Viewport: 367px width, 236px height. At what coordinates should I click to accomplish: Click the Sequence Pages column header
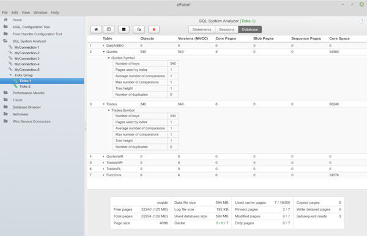pos(306,38)
